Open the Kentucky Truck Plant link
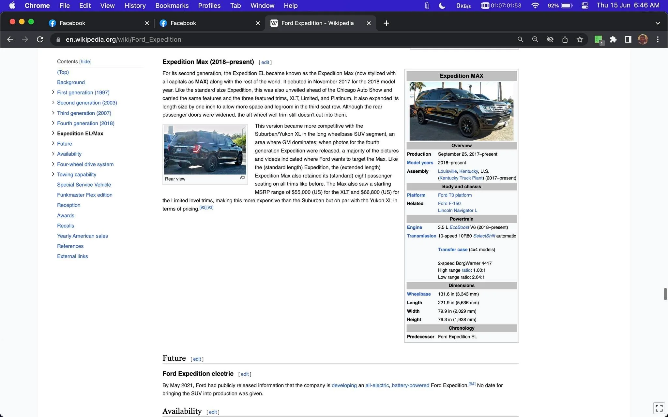The image size is (668, 417). coord(461,178)
